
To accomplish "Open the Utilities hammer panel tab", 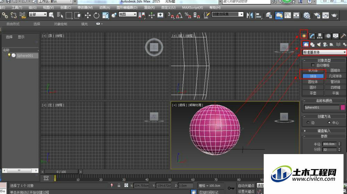I will pyautogui.click(x=343, y=36).
